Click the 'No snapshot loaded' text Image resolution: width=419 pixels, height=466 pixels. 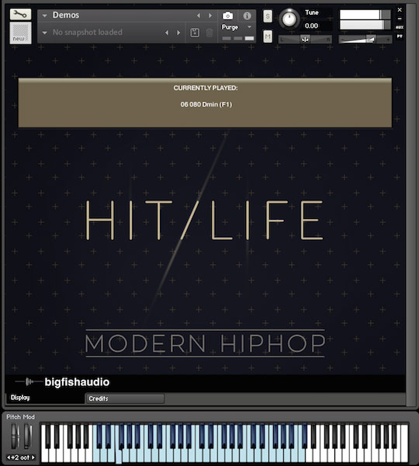point(88,32)
